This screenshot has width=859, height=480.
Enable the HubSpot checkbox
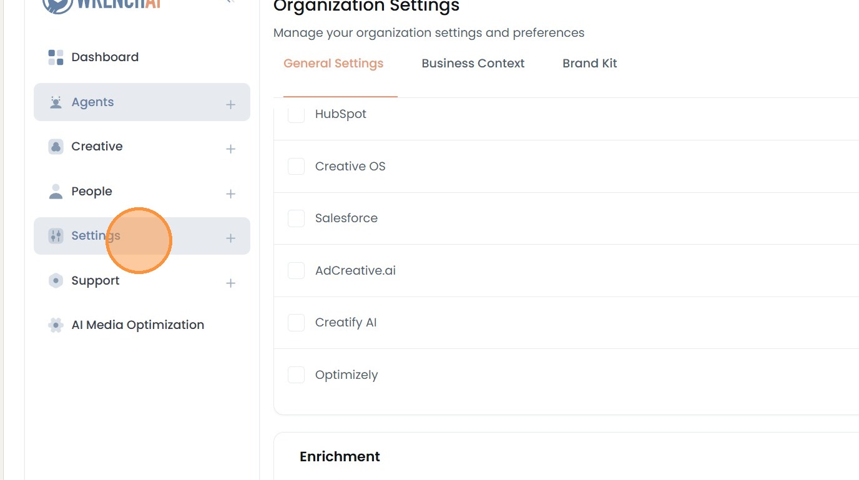[296, 114]
